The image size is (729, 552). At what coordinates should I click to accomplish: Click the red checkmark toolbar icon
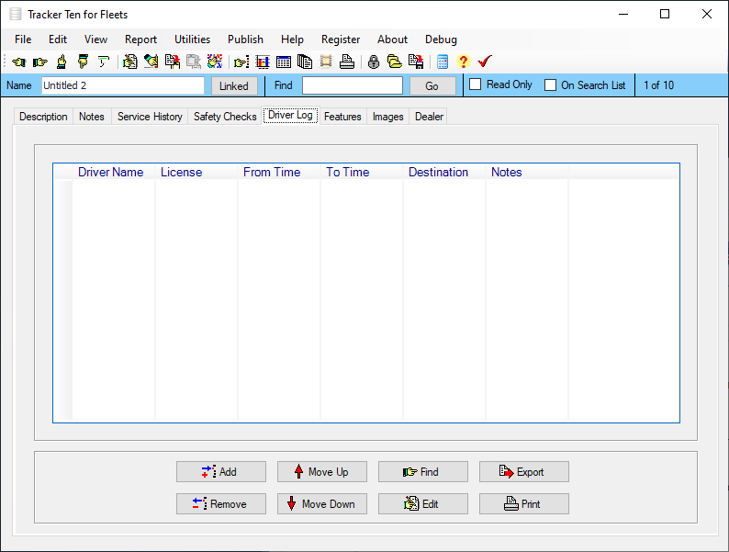tap(485, 62)
